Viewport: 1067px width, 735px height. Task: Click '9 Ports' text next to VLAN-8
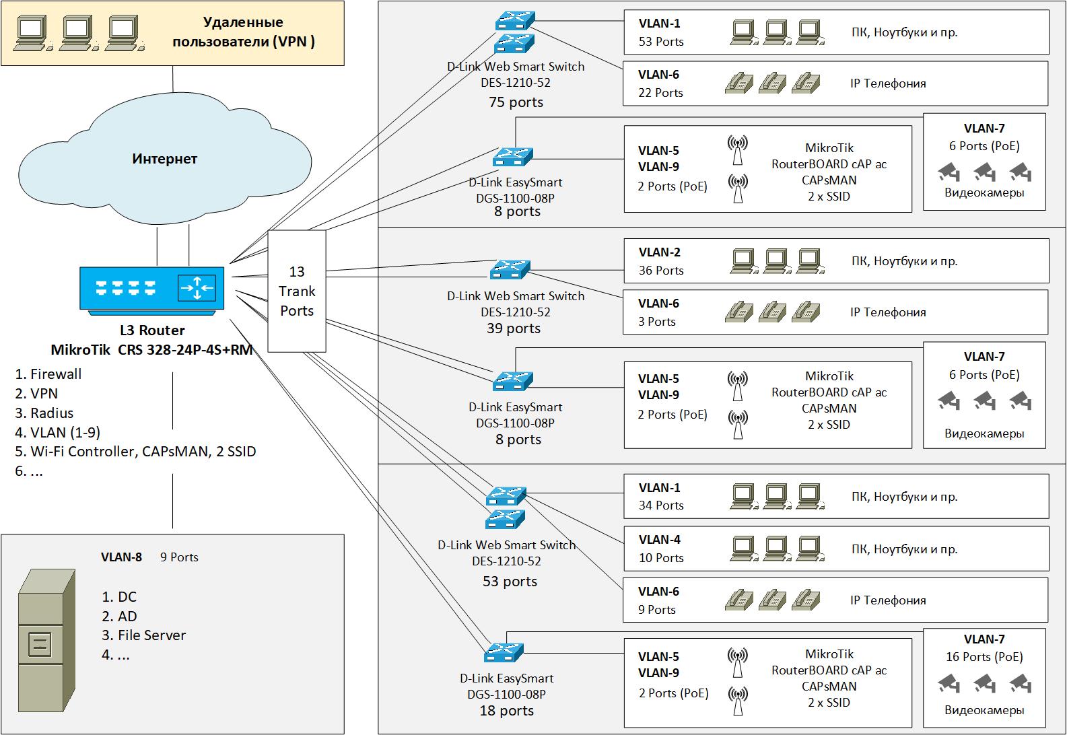tap(179, 557)
